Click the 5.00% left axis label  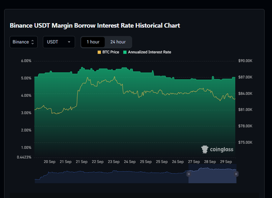tap(26, 78)
